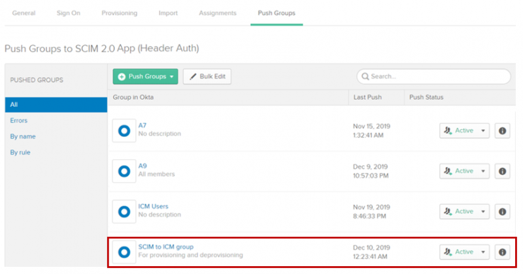523x274 pixels.
Task: Open Active status dropdown for ICM Users
Action: pyautogui.click(x=464, y=212)
